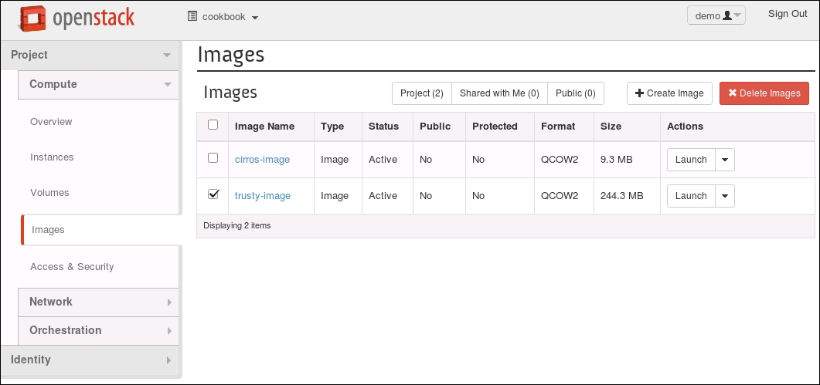The image size is (820, 385).
Task: Check the cirros-image row checkbox
Action: tap(213, 158)
